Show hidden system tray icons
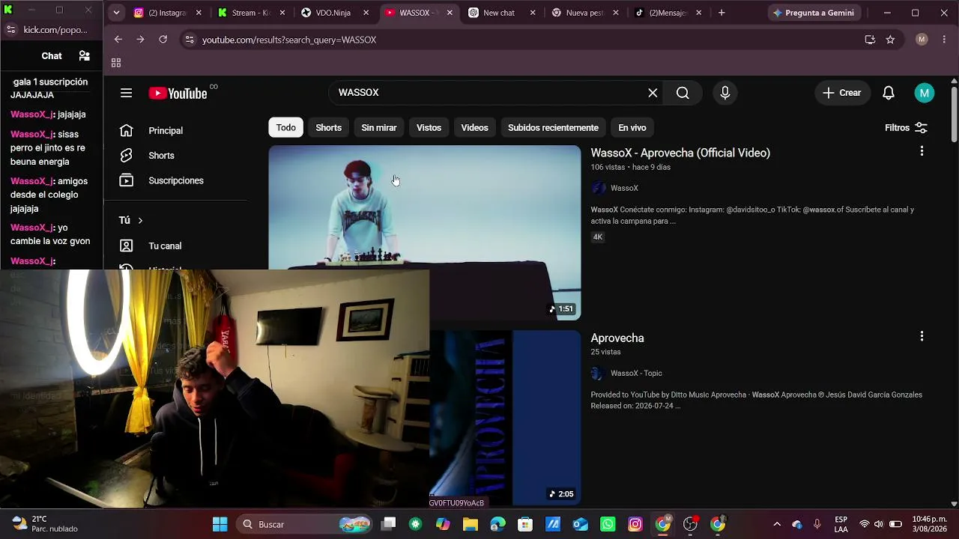Image resolution: width=959 pixels, height=539 pixels. click(x=777, y=524)
